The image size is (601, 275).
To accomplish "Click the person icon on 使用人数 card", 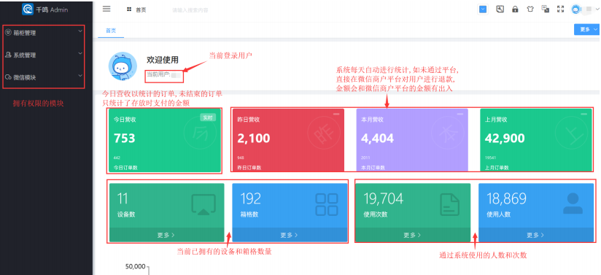I will pos(573,204).
